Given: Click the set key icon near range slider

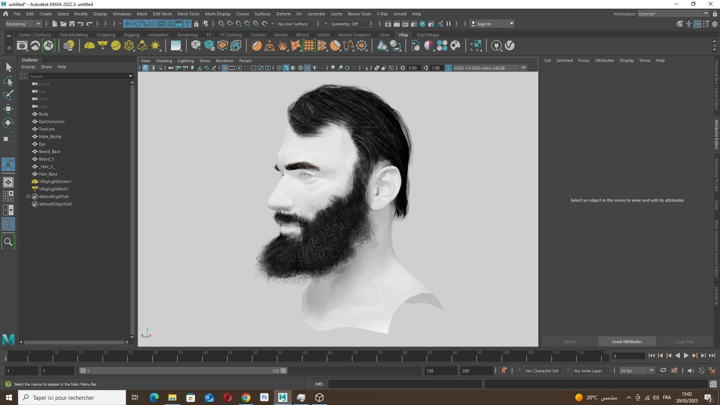Looking at the screenshot, I should tap(504, 370).
